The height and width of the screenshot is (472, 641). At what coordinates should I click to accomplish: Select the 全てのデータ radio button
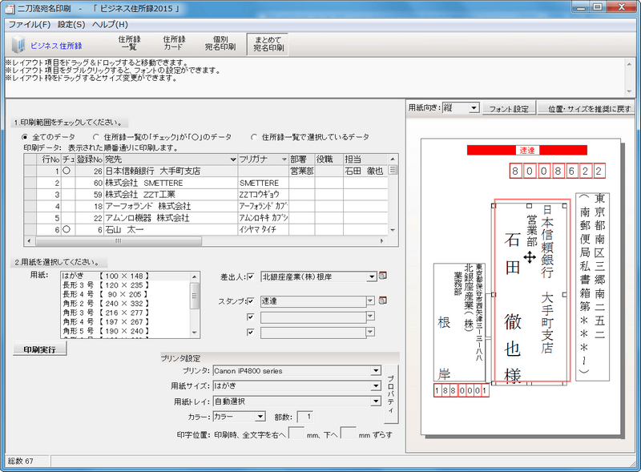click(25, 137)
